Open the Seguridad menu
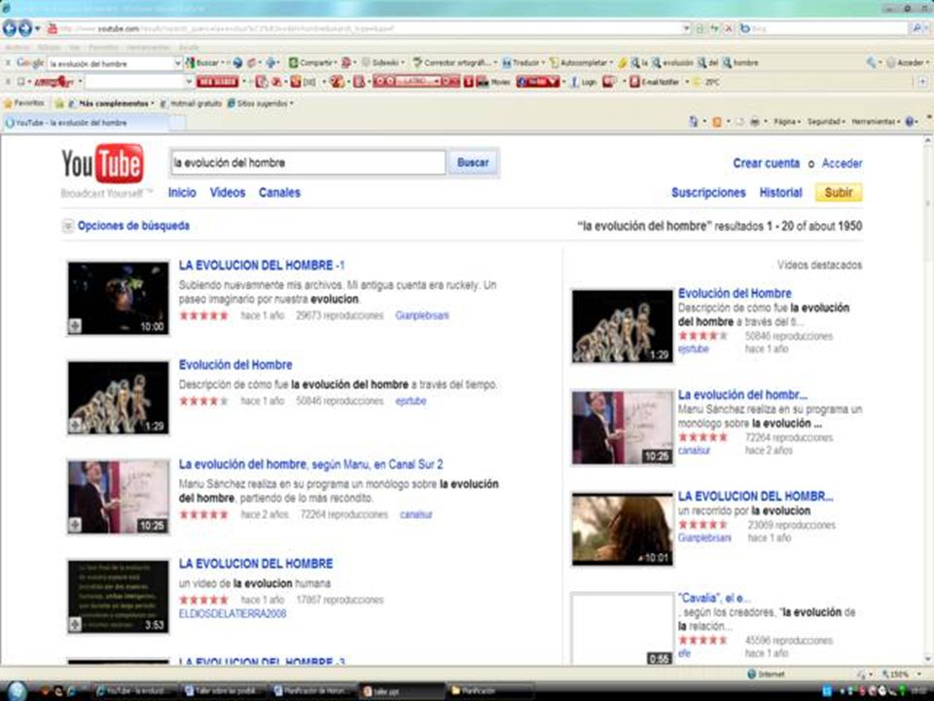This screenshot has width=934, height=701. click(x=826, y=122)
